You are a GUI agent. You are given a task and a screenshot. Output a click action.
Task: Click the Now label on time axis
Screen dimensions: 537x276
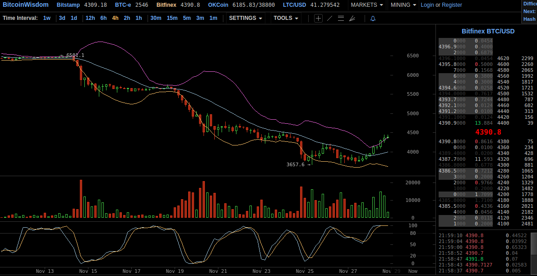point(413,271)
